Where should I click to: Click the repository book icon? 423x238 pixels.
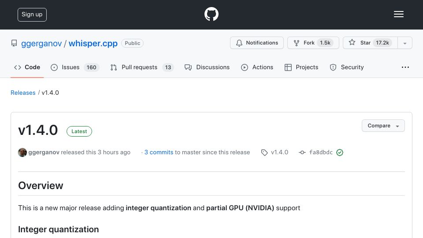tap(14, 43)
